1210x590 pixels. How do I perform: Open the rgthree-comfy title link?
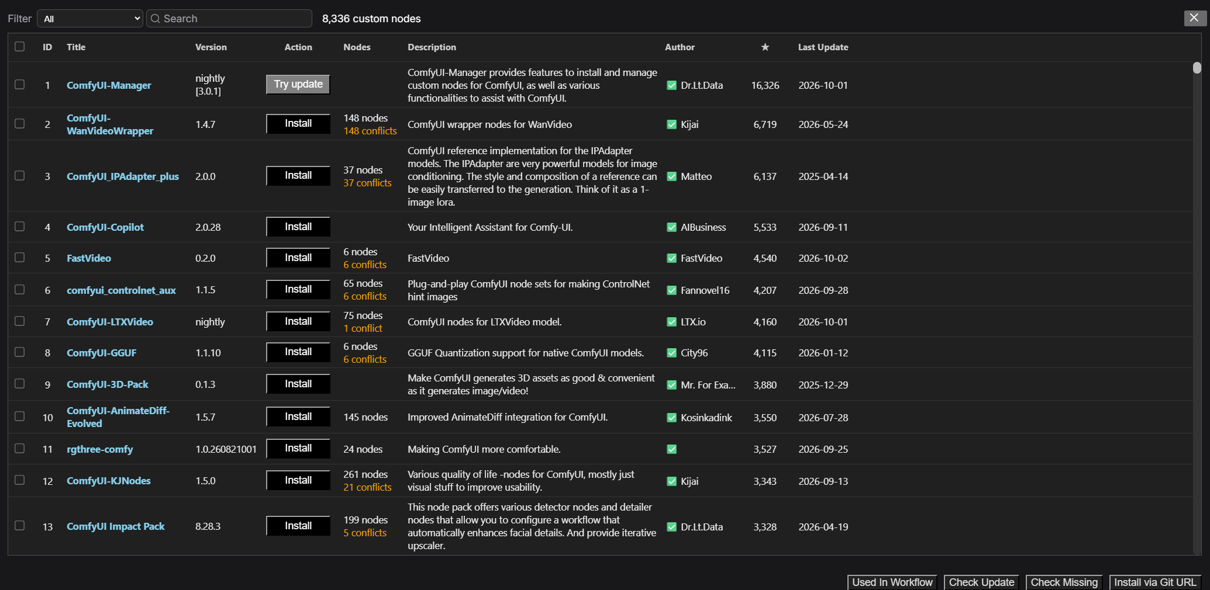tap(100, 449)
